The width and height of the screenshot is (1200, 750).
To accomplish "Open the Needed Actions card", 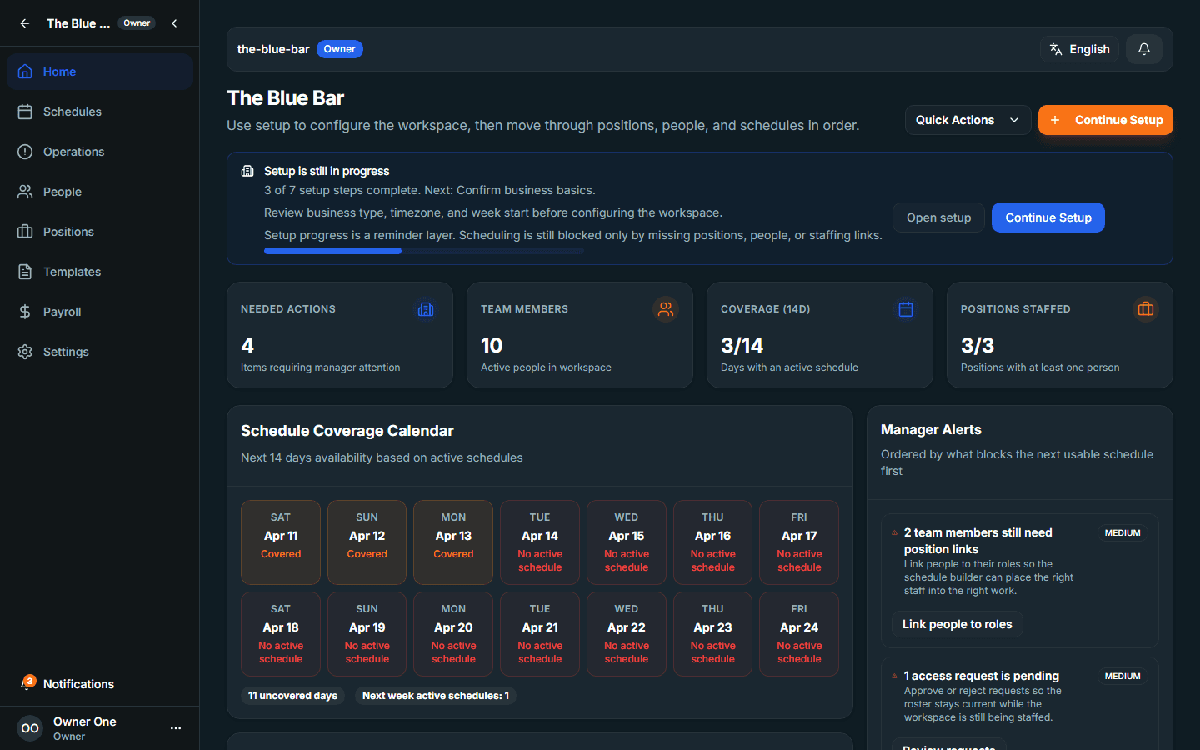I will (340, 335).
